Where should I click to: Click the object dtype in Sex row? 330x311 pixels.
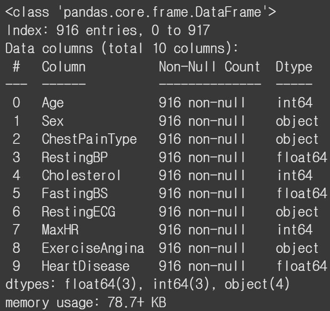[x=297, y=121]
